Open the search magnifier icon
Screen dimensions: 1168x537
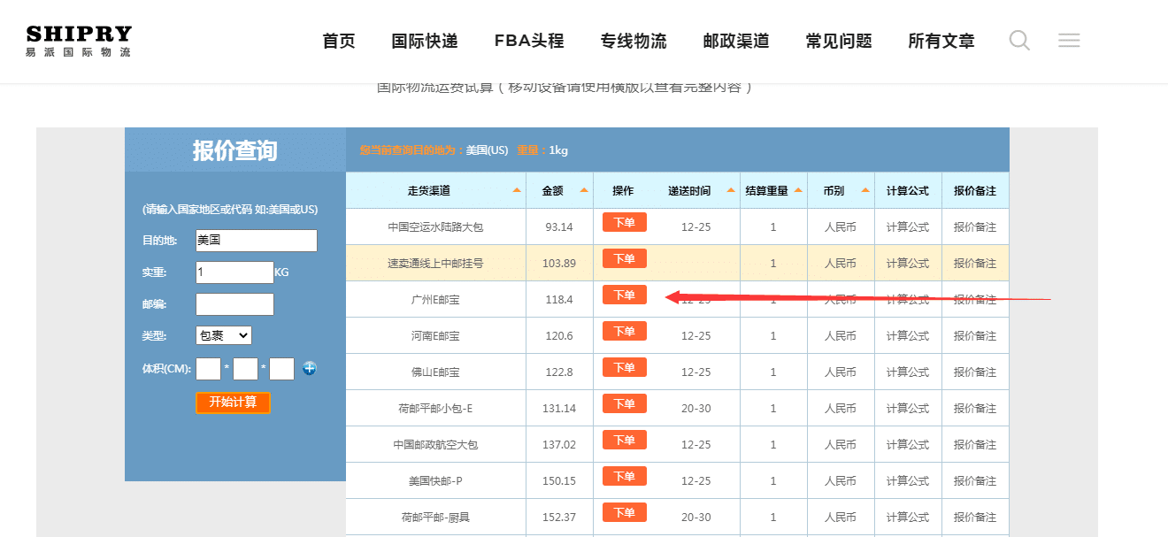(x=1019, y=40)
